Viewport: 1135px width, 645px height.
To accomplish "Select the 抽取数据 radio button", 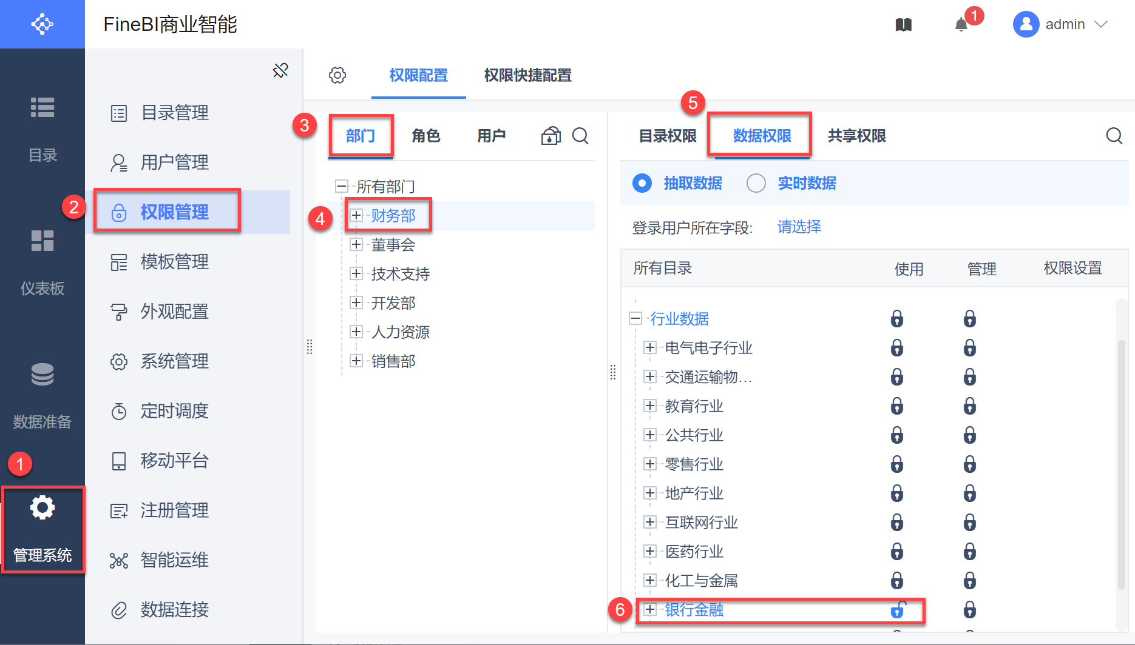I will click(x=642, y=183).
